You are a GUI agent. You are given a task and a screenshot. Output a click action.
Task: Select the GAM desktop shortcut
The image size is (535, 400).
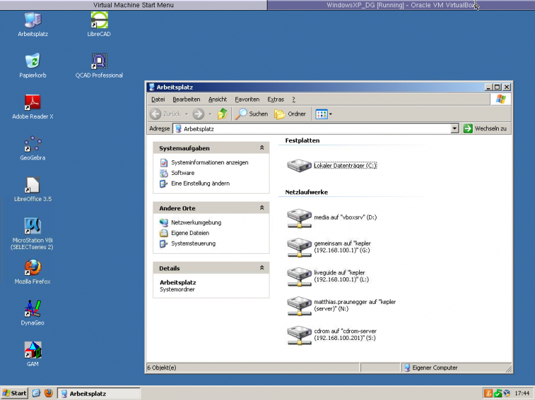(x=33, y=355)
